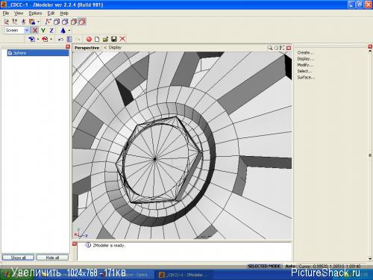Open the arrow beside the Objects level icon
The width and height of the screenshot is (373, 280).
point(38,22)
